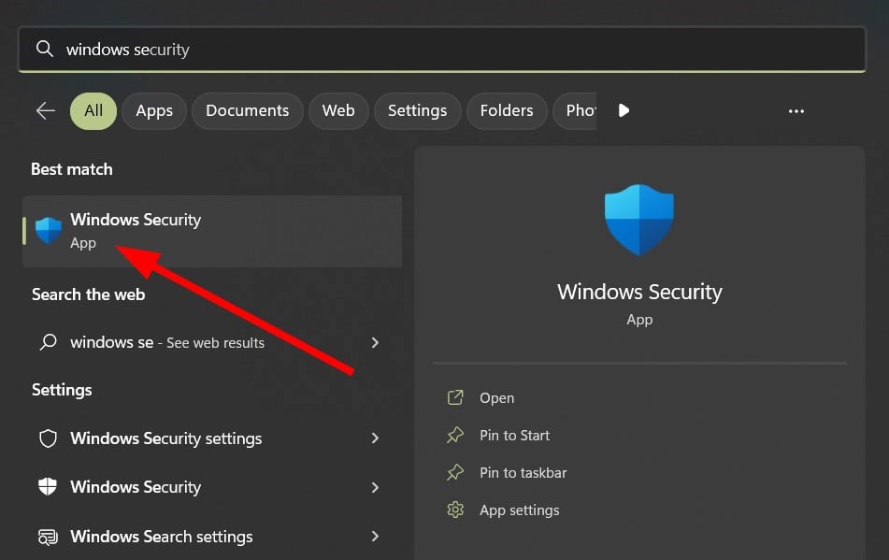Click the pin icon beside Pin to taskbar

tap(455, 472)
